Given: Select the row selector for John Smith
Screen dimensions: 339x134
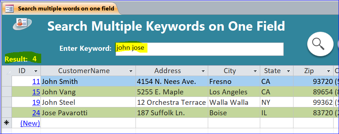Looking at the screenshot, I should tap(7, 81).
